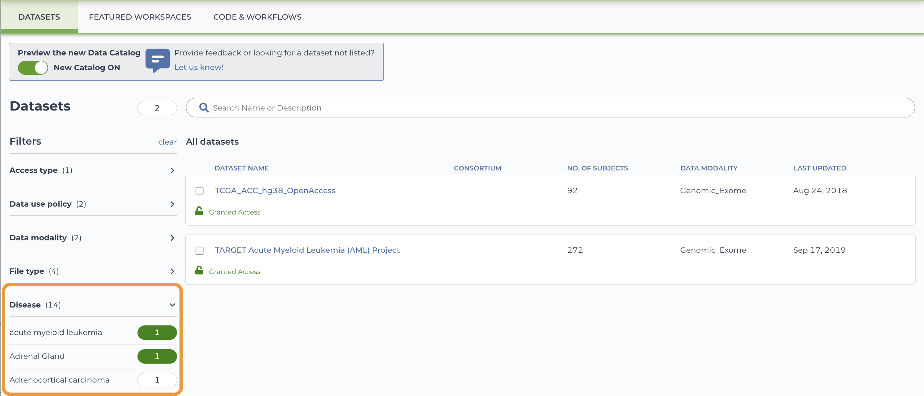Check the TARGET Acute Myeloid Leukemia checkbox

pyautogui.click(x=199, y=250)
